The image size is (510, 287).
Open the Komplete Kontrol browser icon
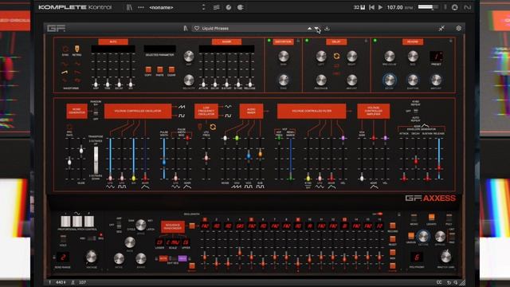tap(129, 7)
